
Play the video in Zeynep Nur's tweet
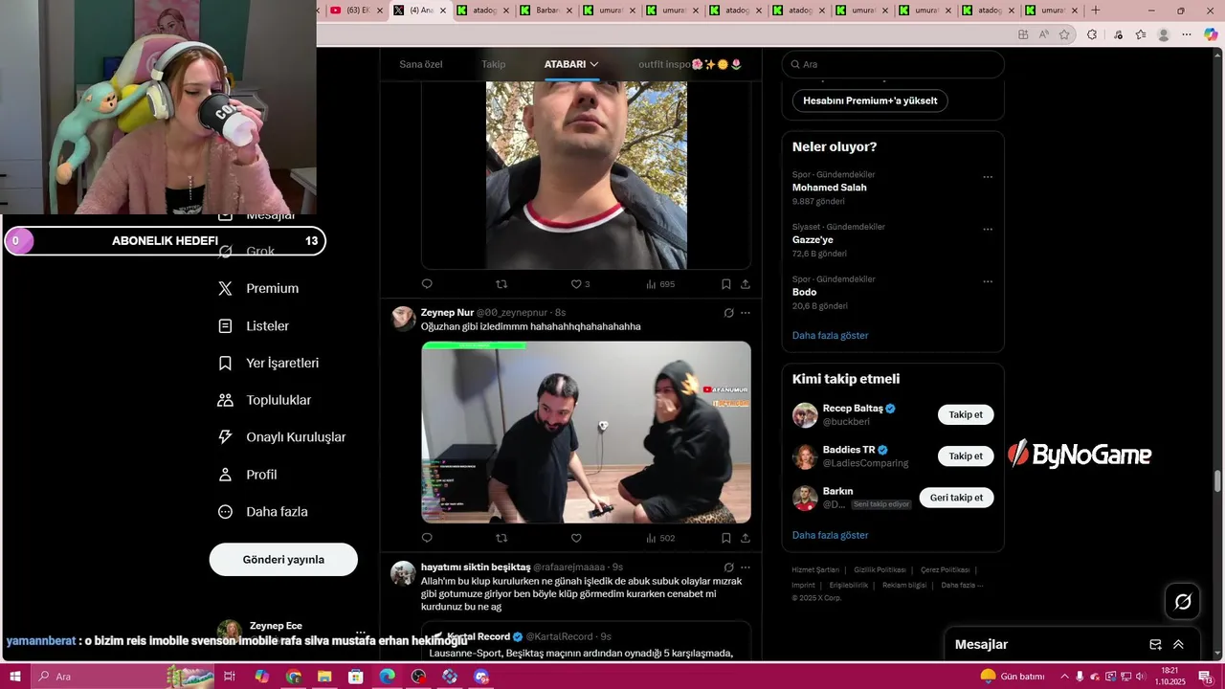[x=586, y=432]
